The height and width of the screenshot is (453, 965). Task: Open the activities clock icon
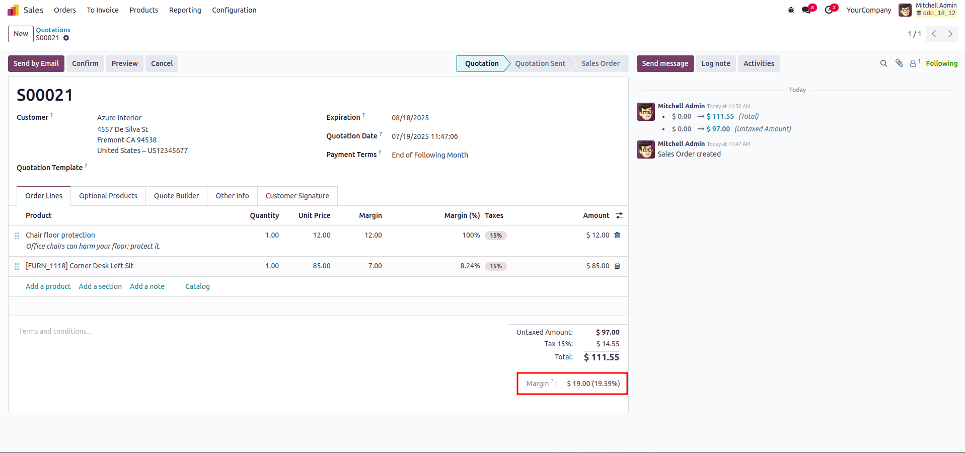(829, 10)
